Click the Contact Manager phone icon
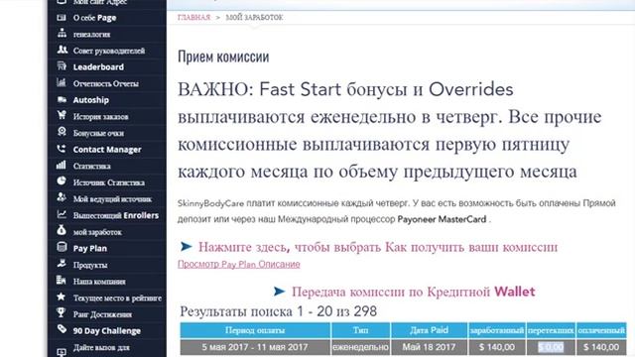 point(62,149)
